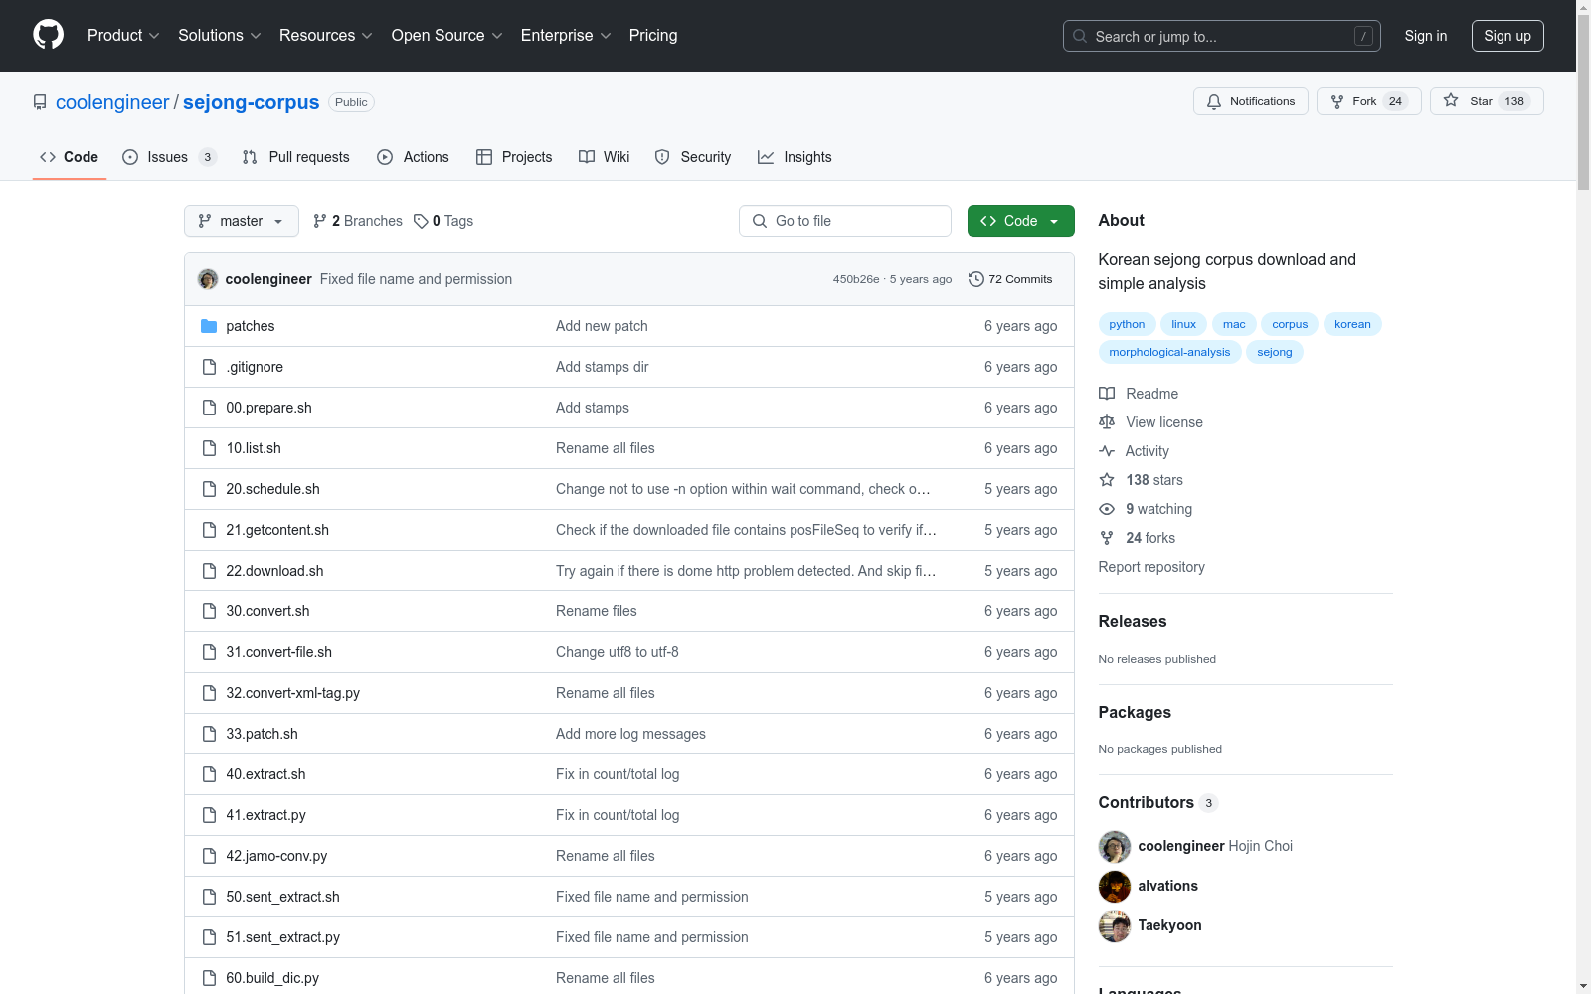Open coolengineer's avatar in the Contributors list
The width and height of the screenshot is (1591, 994).
1115,846
